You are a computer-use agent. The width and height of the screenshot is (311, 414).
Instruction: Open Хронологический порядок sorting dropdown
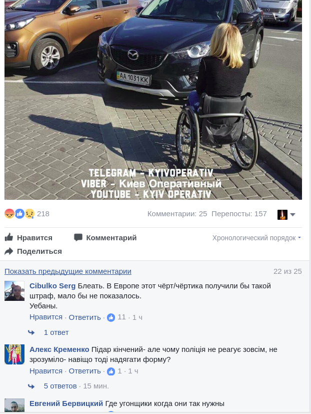[256, 238]
